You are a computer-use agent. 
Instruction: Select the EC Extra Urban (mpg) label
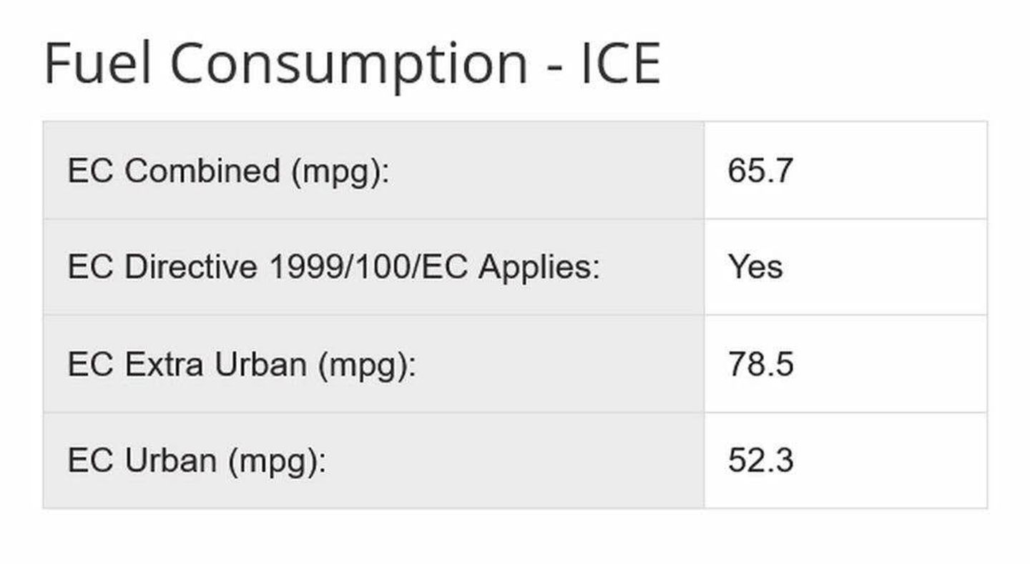(x=242, y=365)
